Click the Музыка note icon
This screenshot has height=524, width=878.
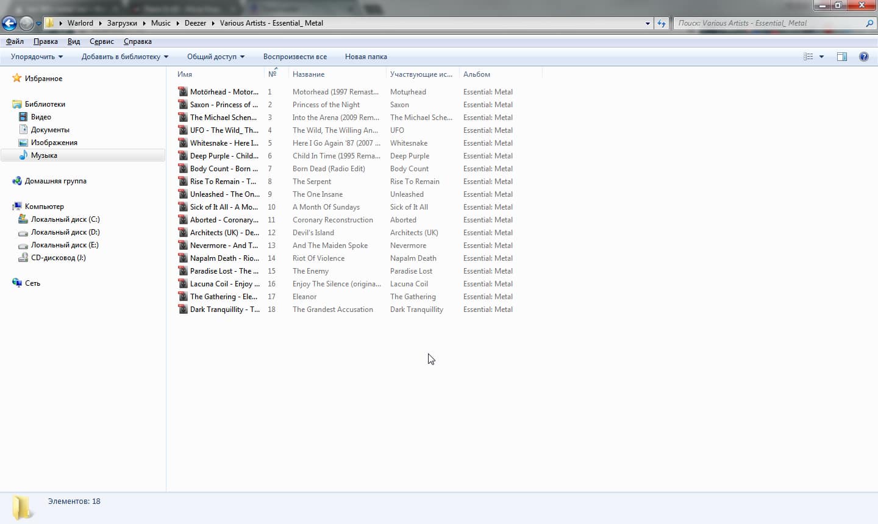tap(23, 155)
